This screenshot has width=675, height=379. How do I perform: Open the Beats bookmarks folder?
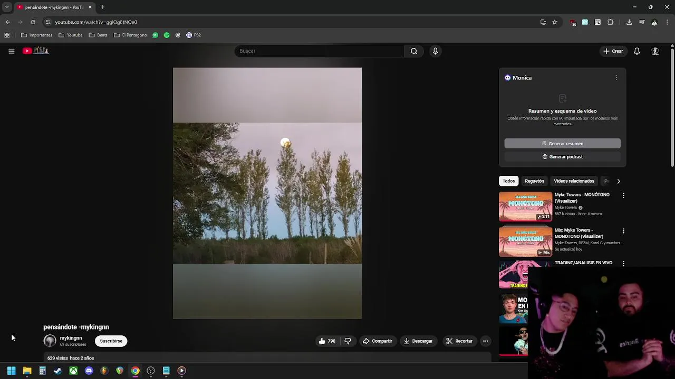(98, 35)
